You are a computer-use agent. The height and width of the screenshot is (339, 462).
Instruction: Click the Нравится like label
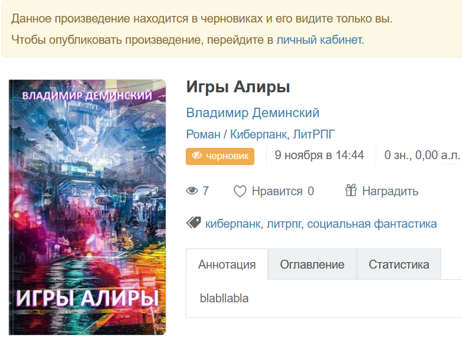(x=277, y=191)
